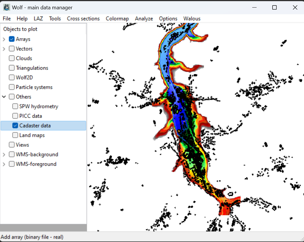This screenshot has height=242, width=304.
Task: Open the Cross sections menu
Action: (x=83, y=19)
